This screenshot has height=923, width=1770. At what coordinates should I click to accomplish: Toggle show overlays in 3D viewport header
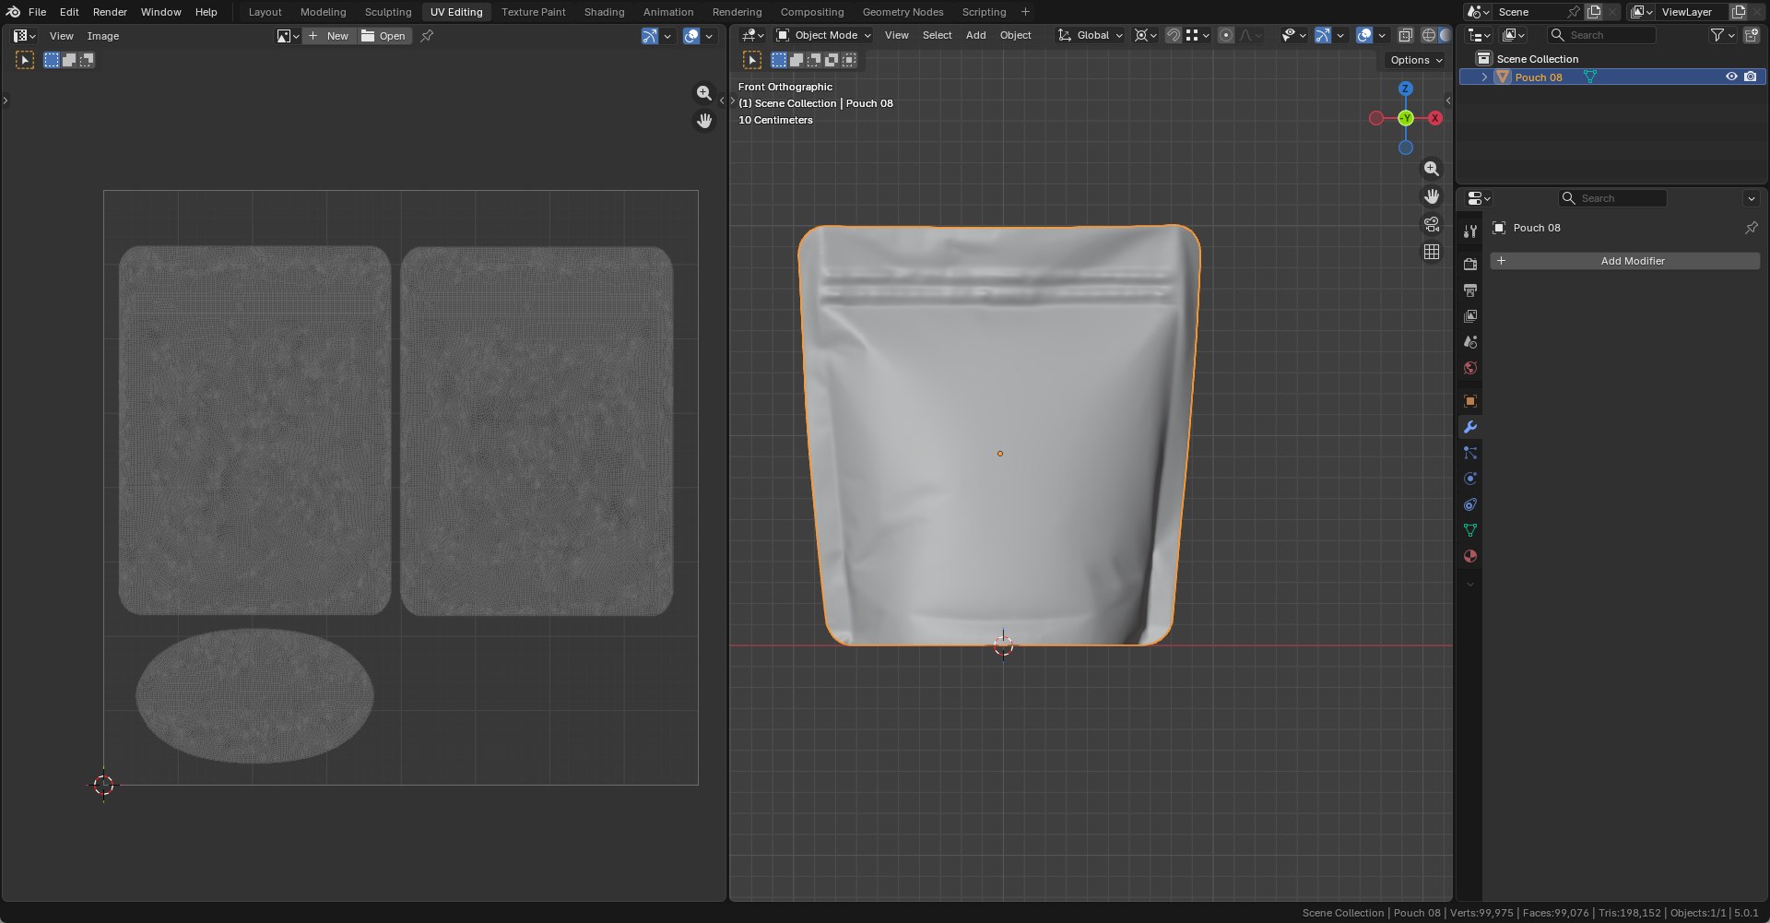pos(1364,35)
